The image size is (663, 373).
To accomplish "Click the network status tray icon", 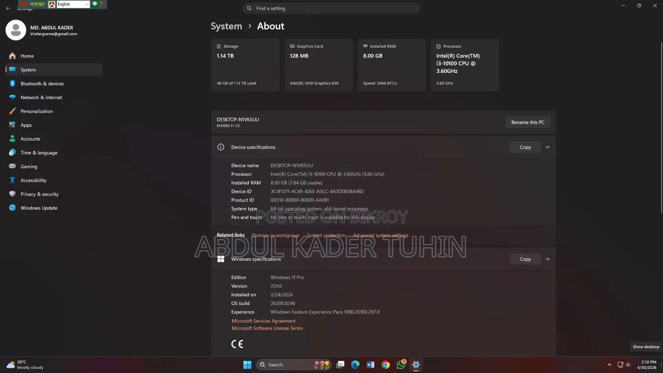I will click(x=620, y=365).
